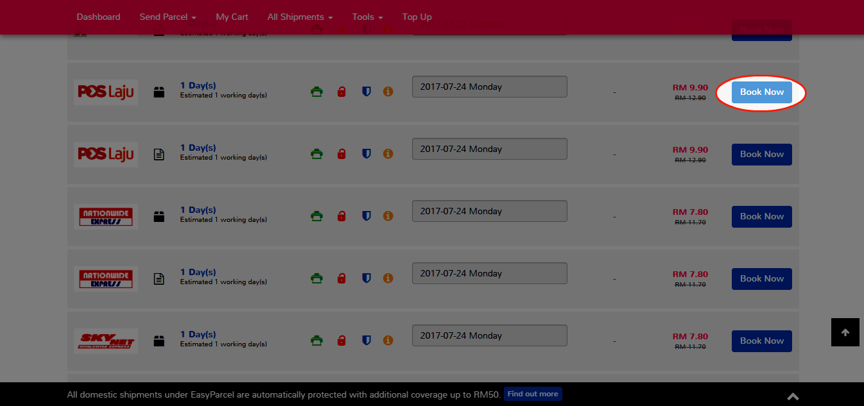
Task: Click the POS Laju logo in the document row
Action: pos(106,155)
